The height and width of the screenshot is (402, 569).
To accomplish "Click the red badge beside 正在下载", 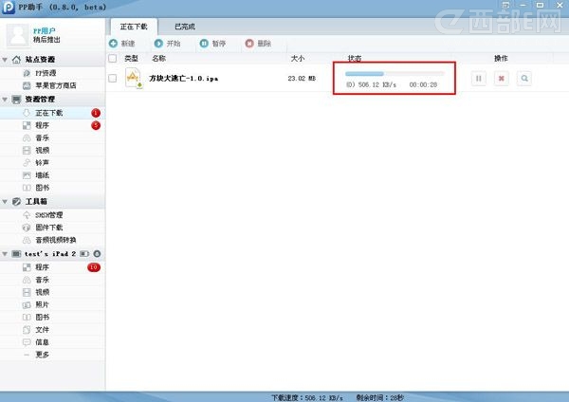I will [96, 113].
